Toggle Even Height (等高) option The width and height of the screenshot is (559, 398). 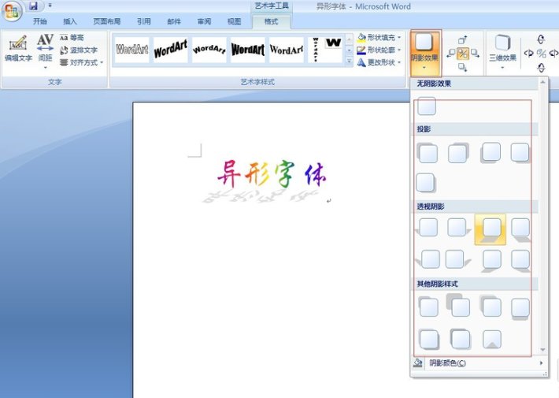pos(72,38)
